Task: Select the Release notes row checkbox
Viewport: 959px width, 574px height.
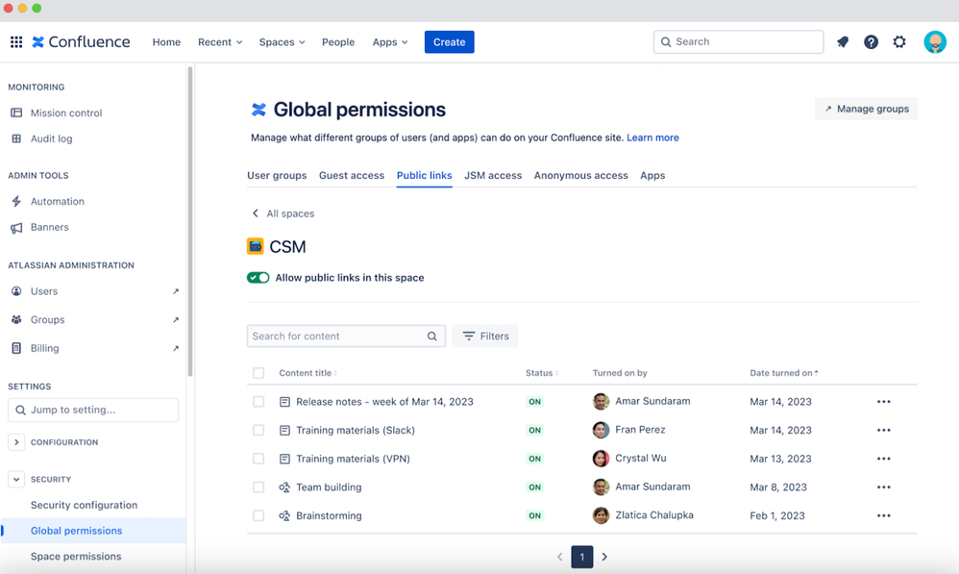Action: pos(258,402)
